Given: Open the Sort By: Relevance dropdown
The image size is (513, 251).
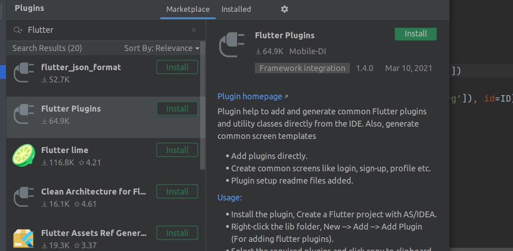Looking at the screenshot, I should click(x=162, y=48).
